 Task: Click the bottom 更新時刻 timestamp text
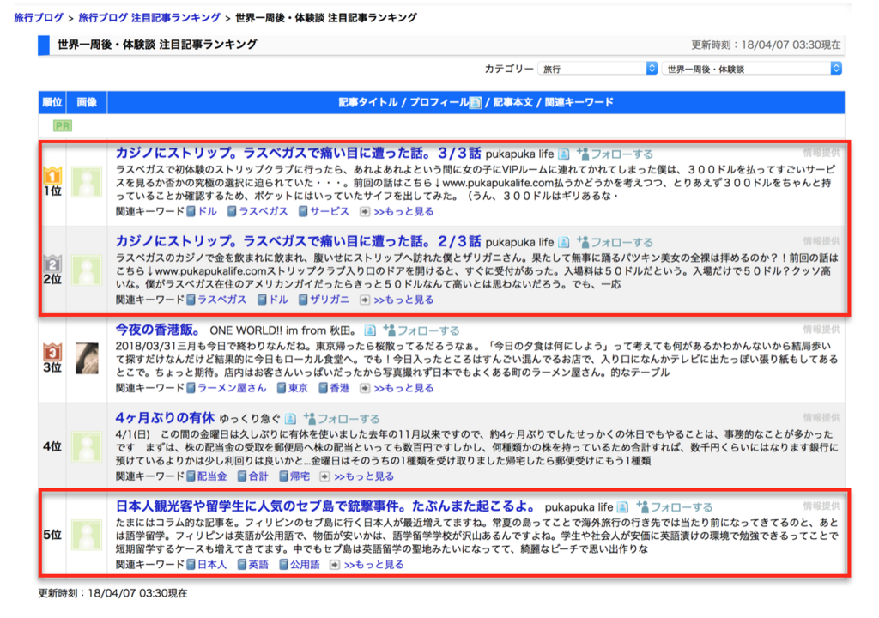112,593
